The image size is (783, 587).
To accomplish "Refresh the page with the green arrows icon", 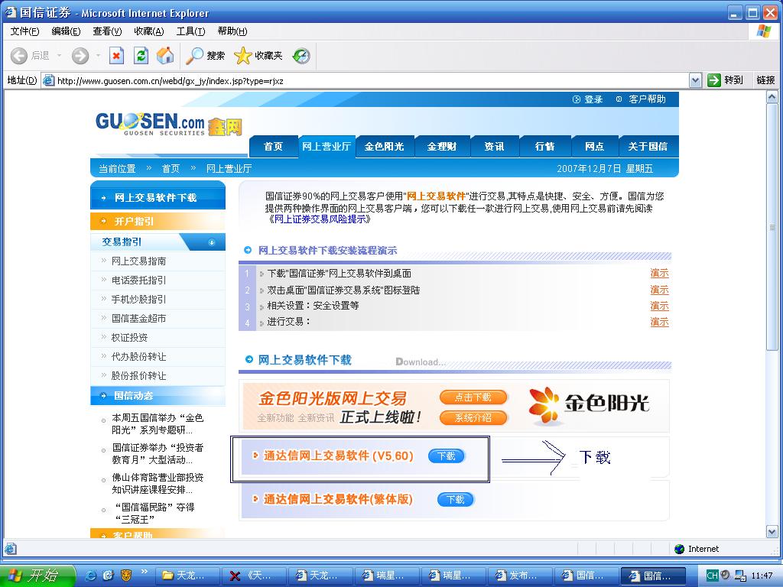I will pyautogui.click(x=141, y=55).
